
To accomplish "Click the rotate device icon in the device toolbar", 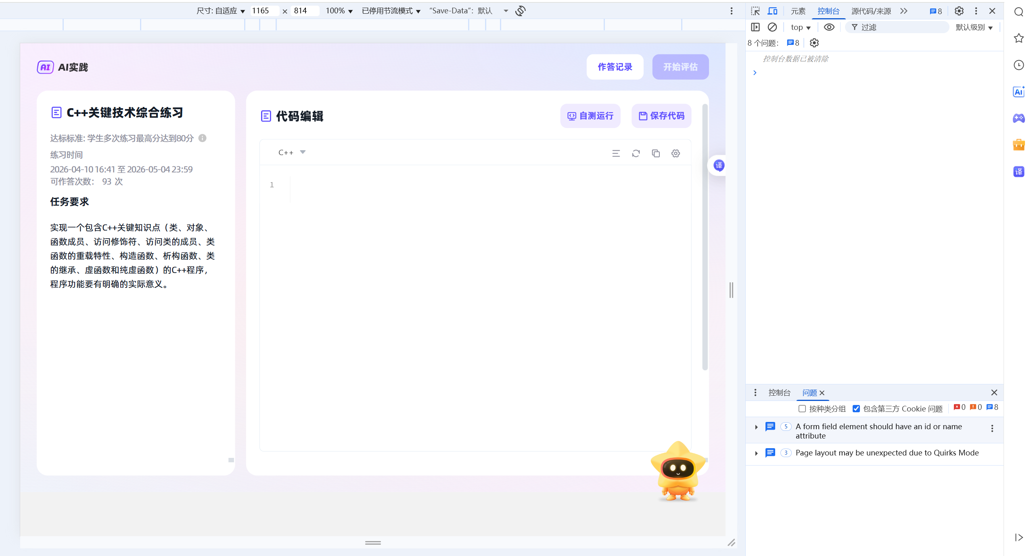I will (521, 11).
